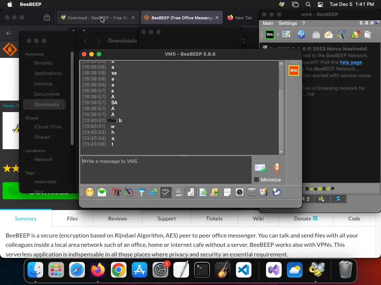Open the 'help page' link in vm4
The image size is (381, 285).
coord(351,62)
